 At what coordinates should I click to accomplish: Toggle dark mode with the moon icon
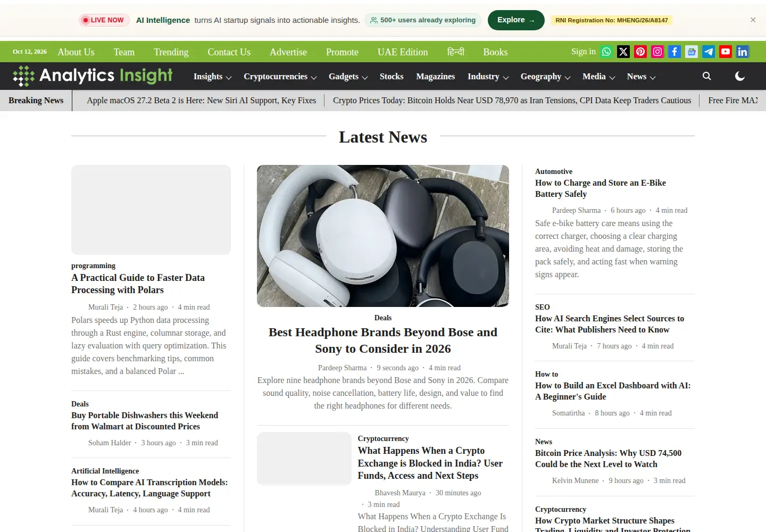[739, 76]
